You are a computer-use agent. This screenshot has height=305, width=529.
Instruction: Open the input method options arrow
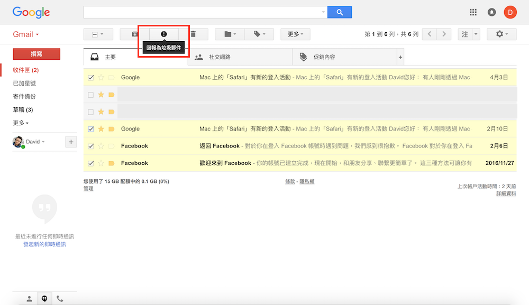(476, 34)
